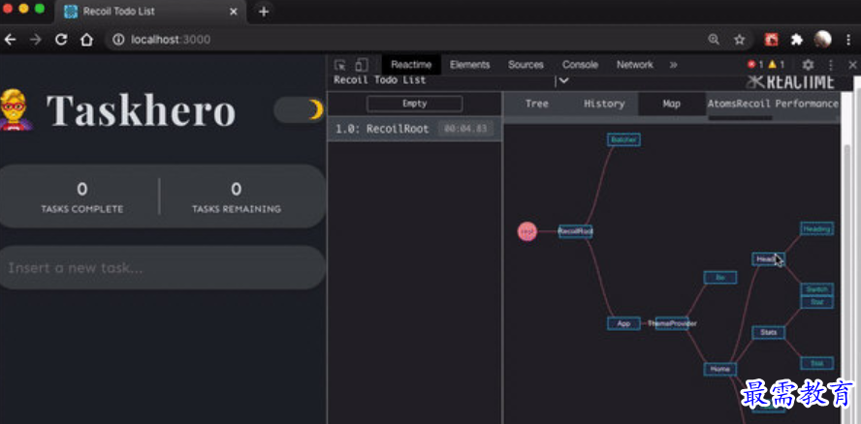Click the Tasks Complete counter

[81, 197]
